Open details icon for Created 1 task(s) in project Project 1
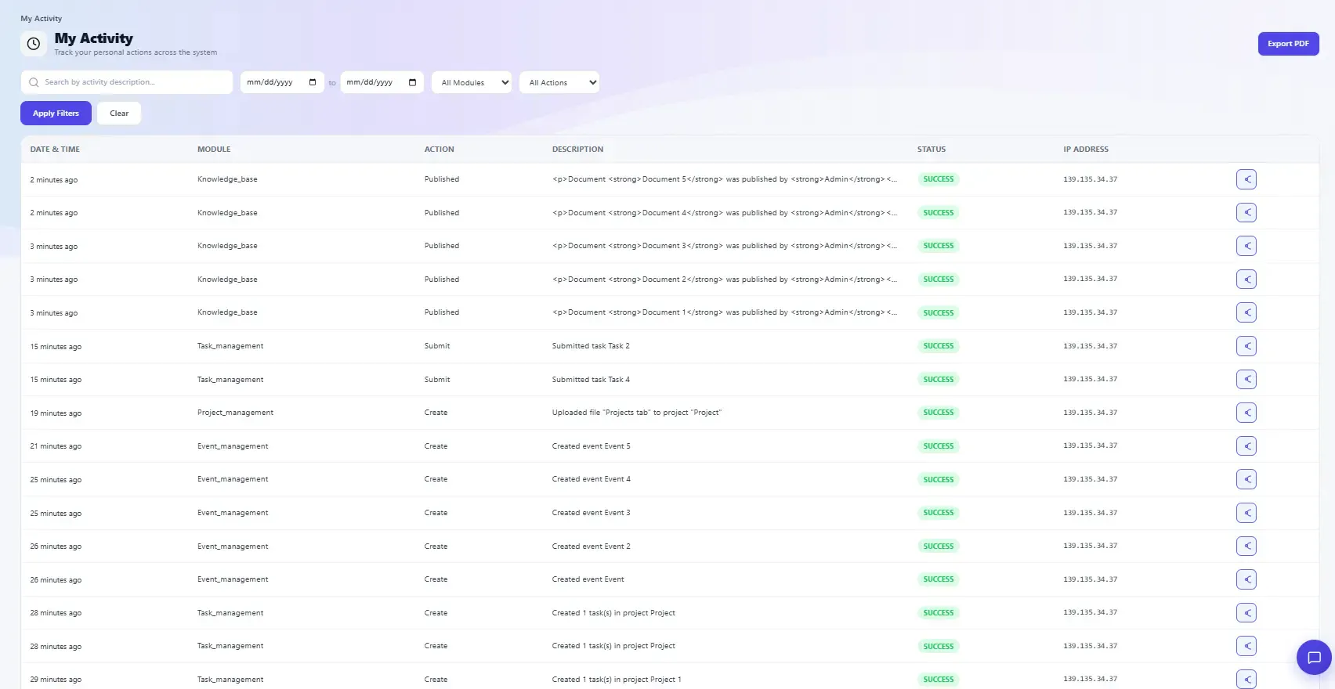The height and width of the screenshot is (689, 1335). point(1246,679)
